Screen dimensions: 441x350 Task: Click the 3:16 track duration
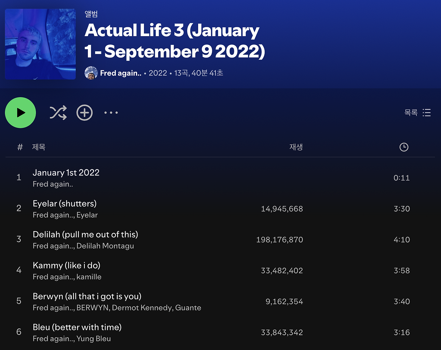tap(402, 332)
